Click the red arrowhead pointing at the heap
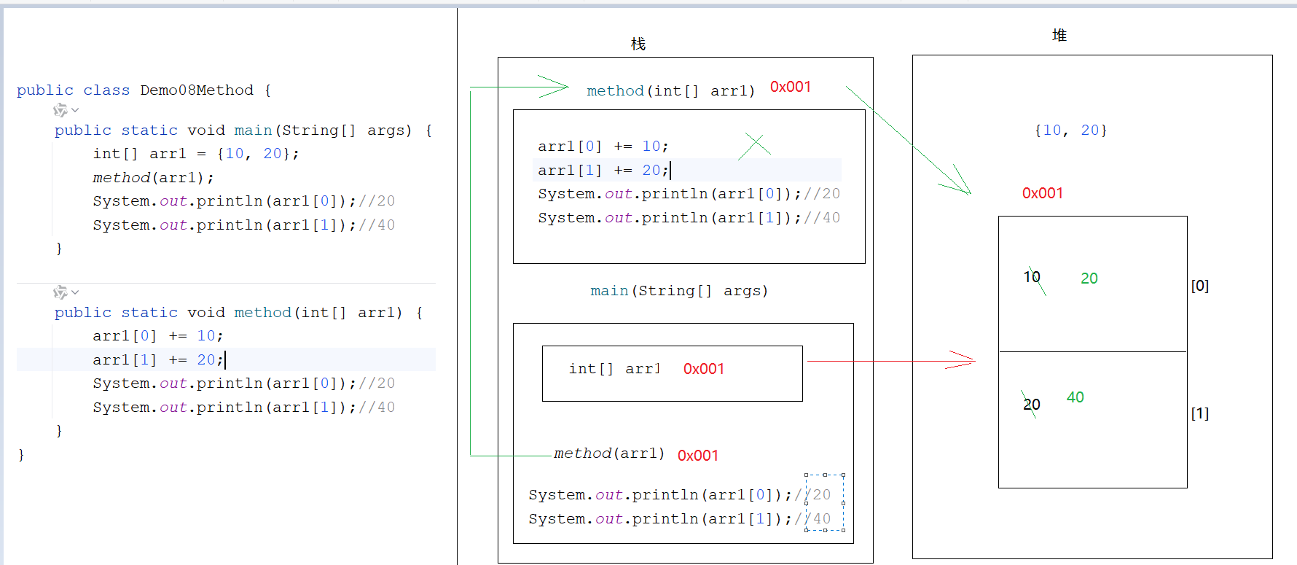The height and width of the screenshot is (565, 1297). pyautogui.click(x=962, y=360)
